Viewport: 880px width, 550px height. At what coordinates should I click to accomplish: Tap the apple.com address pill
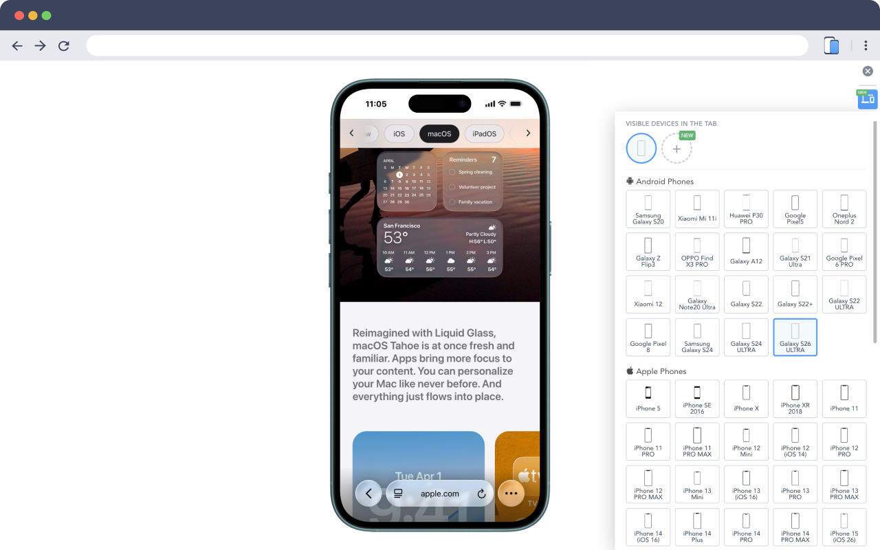pyautogui.click(x=440, y=493)
